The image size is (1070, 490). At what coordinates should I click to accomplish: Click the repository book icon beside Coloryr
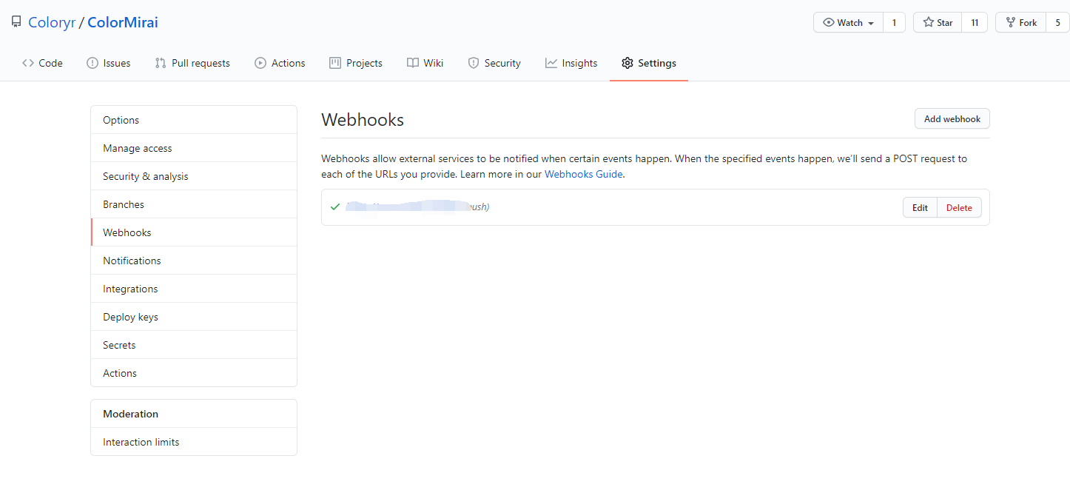(x=16, y=22)
